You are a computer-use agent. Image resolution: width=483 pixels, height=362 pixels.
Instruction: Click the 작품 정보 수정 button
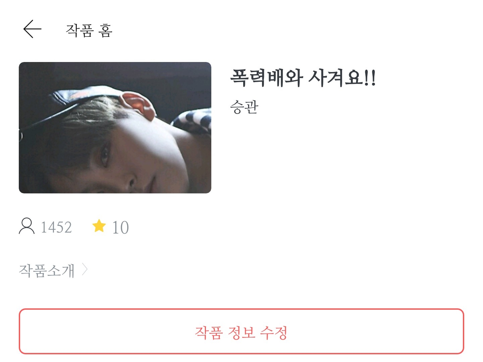point(241,331)
